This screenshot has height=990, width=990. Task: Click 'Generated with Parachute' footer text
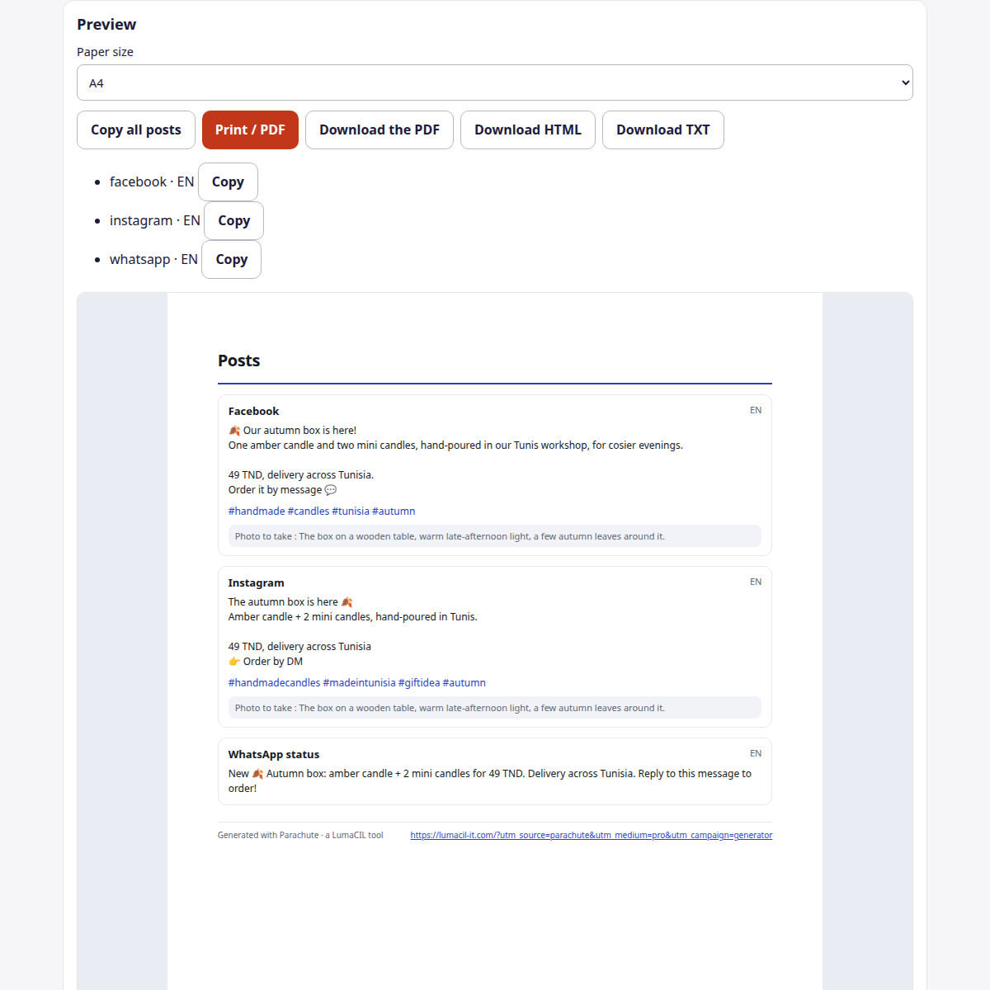coord(300,835)
